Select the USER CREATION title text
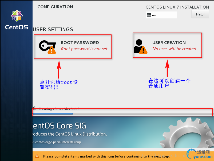 click(169, 43)
